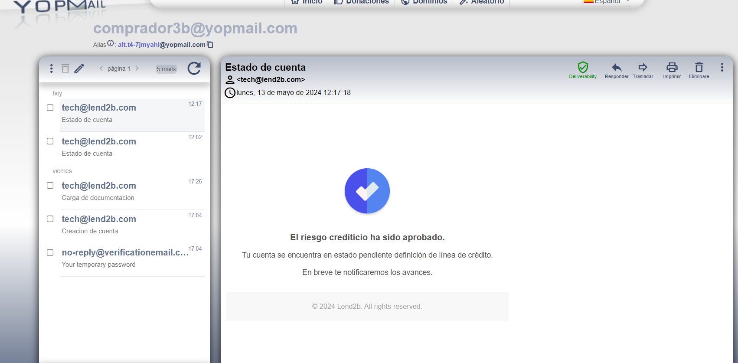
Task: Open the inbox three-dot options menu
Action: [x=51, y=69]
